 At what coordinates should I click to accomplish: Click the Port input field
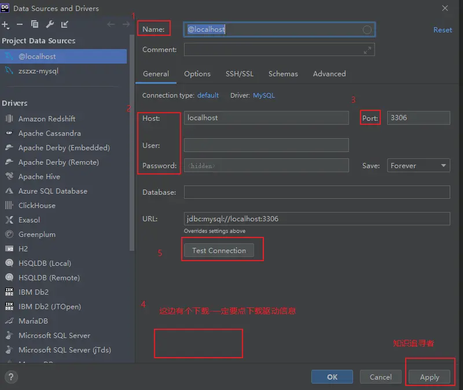click(418, 118)
